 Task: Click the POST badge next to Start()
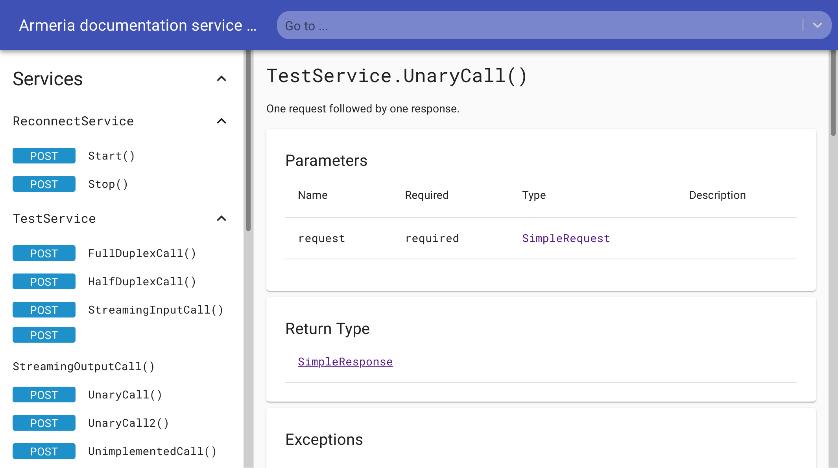(44, 156)
